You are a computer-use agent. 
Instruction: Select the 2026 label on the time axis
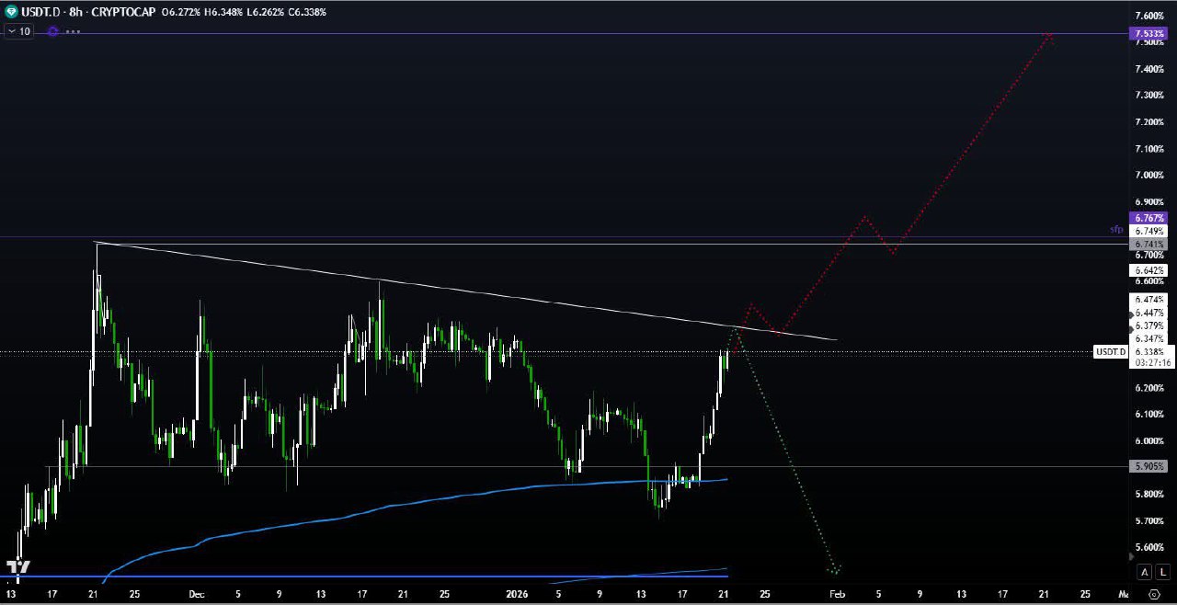517,594
